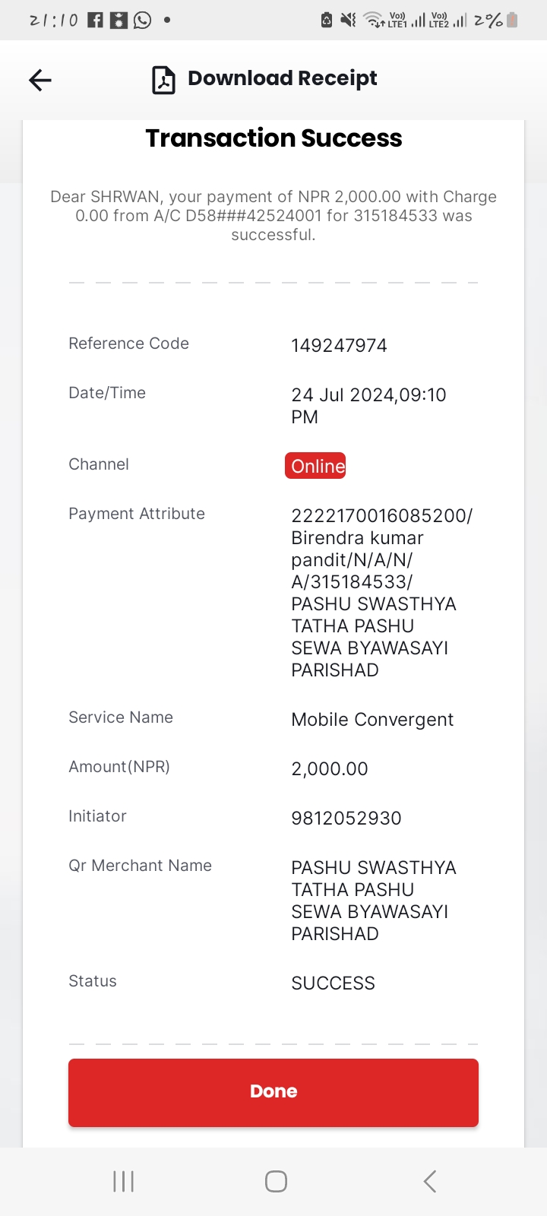Tap the WhatsApp notification icon in status bar

142,20
